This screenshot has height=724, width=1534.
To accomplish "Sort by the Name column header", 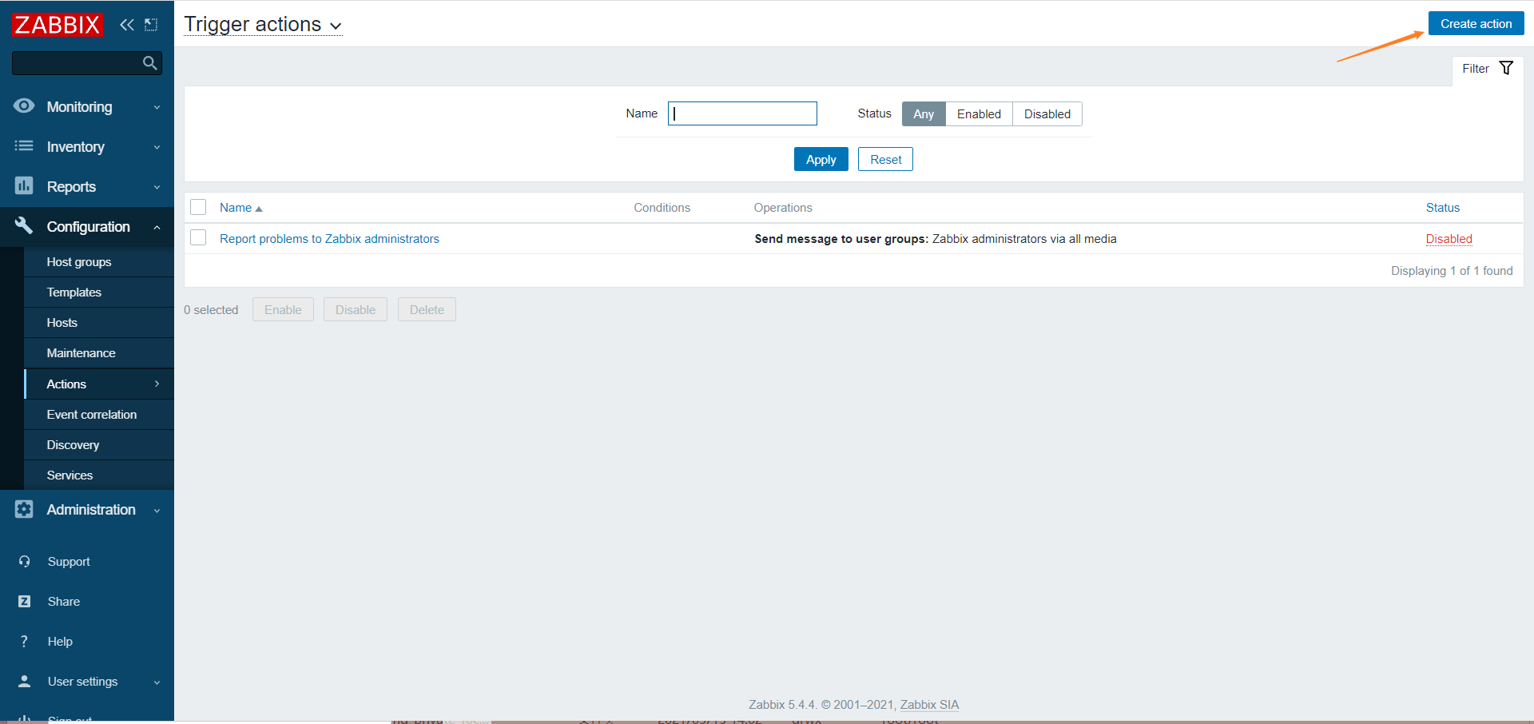I will 236,208.
